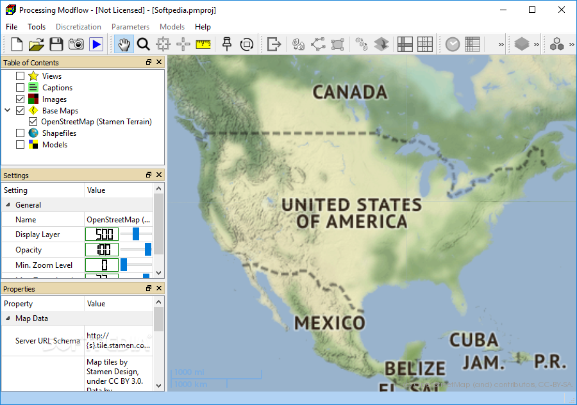This screenshot has height=405, width=577.
Task: Select the Shapefiles tree item label
Action: (59, 133)
